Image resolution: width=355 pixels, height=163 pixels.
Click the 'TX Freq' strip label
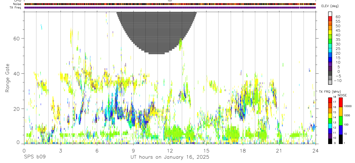click(x=15, y=7)
